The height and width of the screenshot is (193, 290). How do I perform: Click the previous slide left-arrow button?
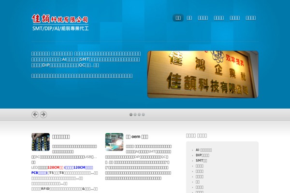point(35,114)
